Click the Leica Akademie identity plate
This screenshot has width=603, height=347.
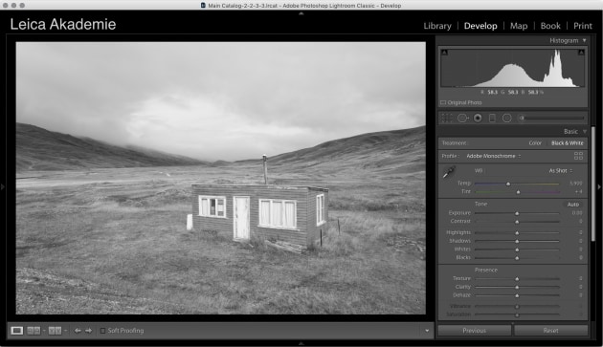coord(63,24)
